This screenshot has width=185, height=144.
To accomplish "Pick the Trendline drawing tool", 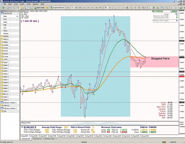I will 123,8.
